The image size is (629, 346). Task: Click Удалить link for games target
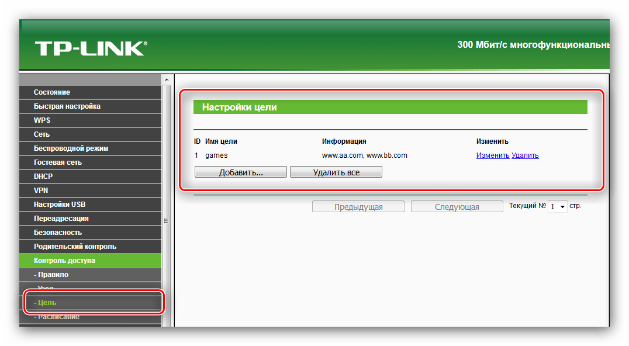click(525, 155)
